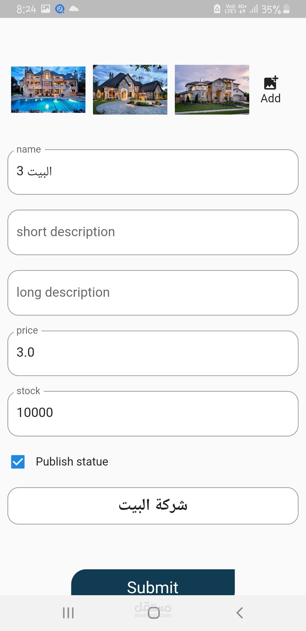This screenshot has width=306, height=631.
Task: Uncheck the Publish statue checkbox
Action: click(18, 462)
